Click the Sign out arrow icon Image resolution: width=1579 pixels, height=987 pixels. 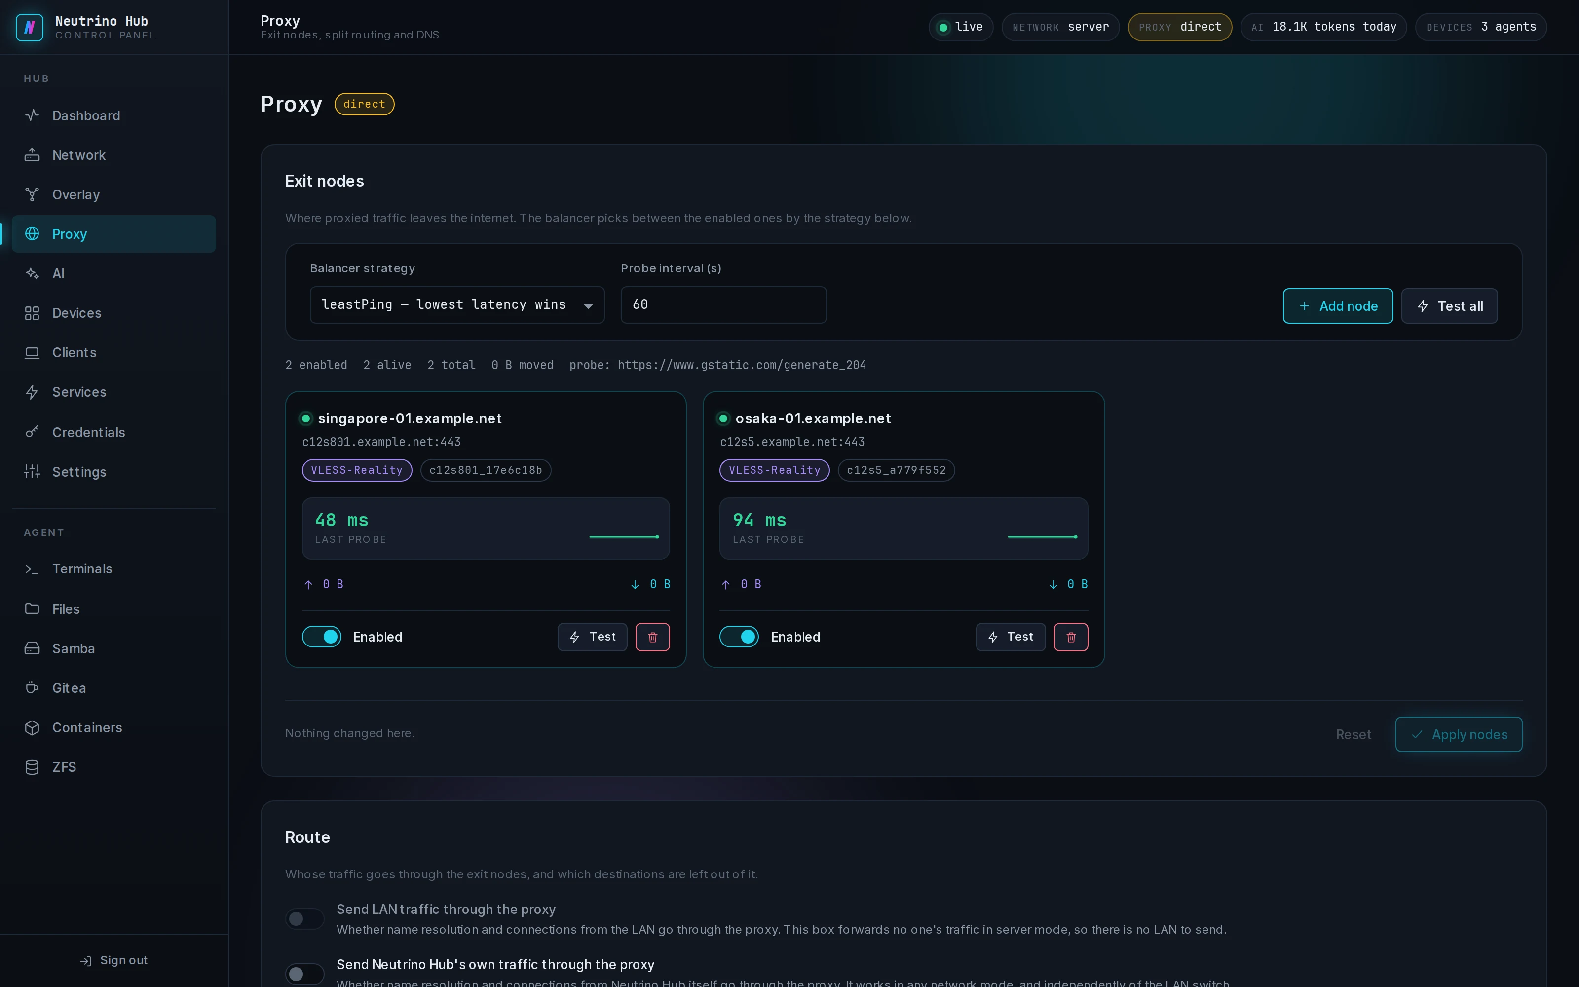pos(85,961)
